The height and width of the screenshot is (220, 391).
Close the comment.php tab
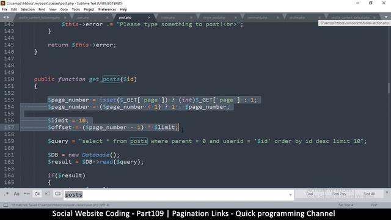click(x=277, y=18)
